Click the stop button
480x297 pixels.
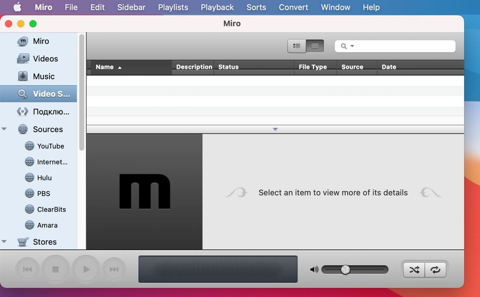point(55,269)
